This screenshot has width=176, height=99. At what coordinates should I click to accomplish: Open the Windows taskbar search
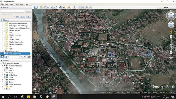(x=9, y=97)
